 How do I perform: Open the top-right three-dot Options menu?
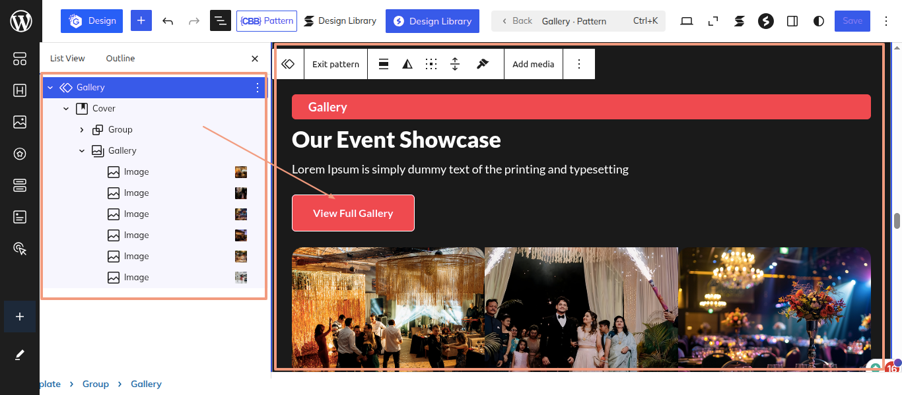885,21
